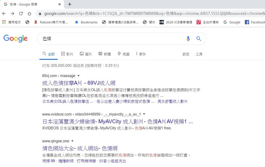Click the browser address bar URL
The image size is (265, 167).
(x=154, y=13)
